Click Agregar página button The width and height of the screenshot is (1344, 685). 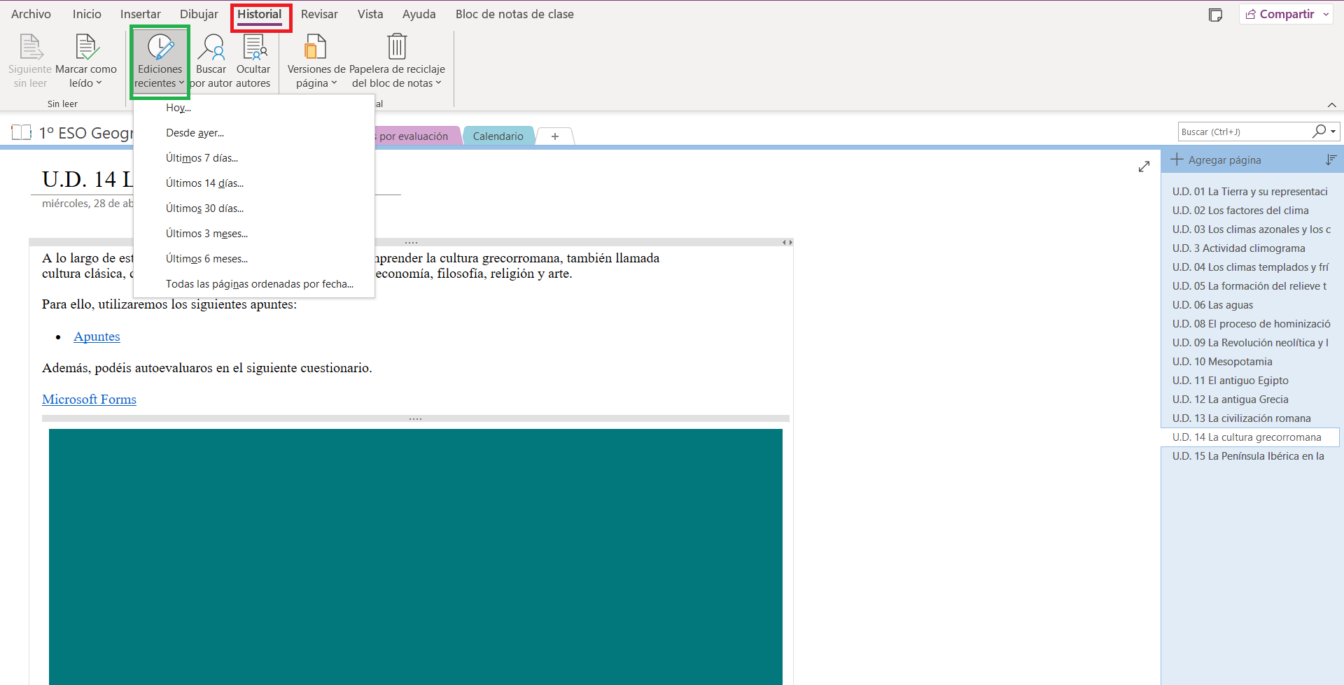(x=1216, y=160)
